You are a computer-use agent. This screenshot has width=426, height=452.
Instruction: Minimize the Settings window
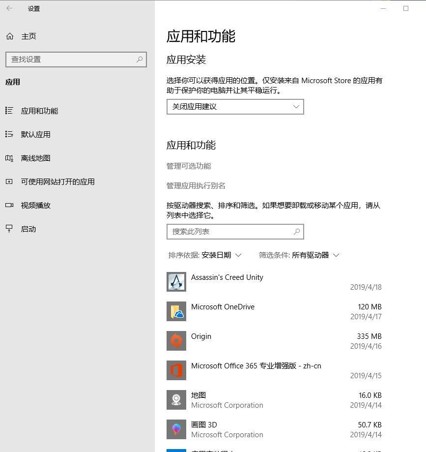383,8
